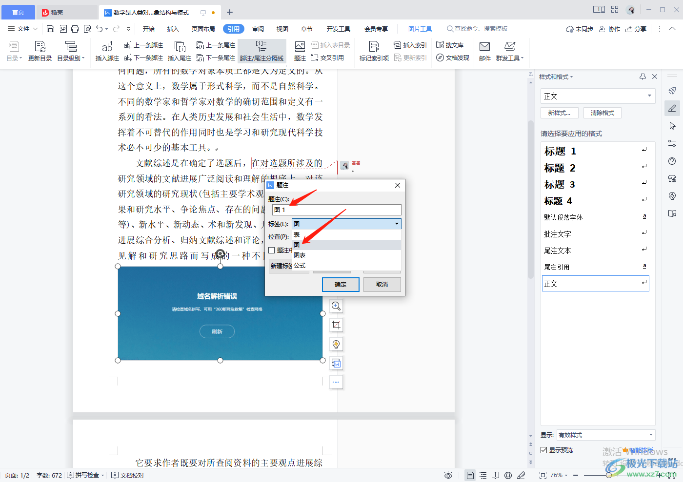Go to previous footnote (上一条脚注)
Screen dimensions: 683x482
coord(143,45)
